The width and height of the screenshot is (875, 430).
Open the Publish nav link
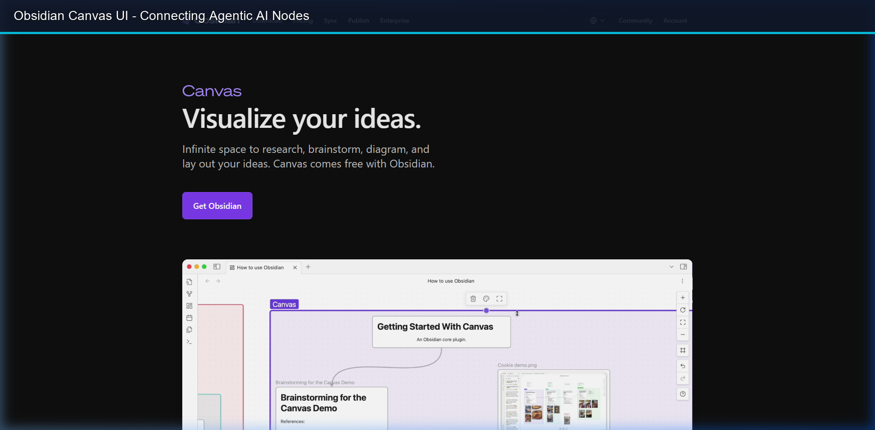[x=359, y=20]
